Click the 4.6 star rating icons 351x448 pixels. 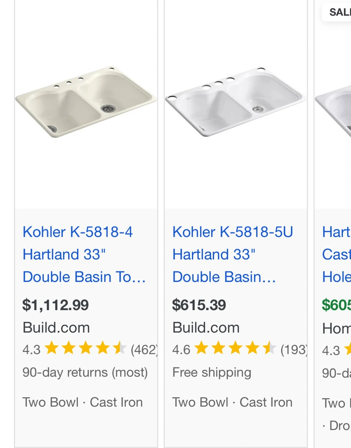coord(235,348)
